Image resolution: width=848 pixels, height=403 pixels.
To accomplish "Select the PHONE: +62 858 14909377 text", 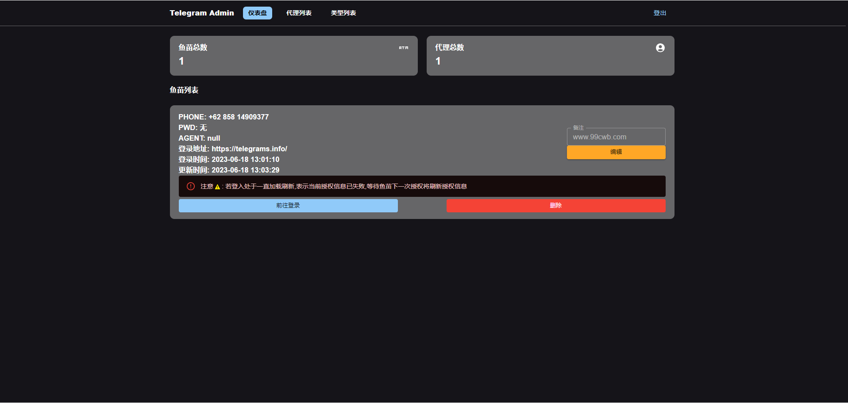I will pos(224,117).
